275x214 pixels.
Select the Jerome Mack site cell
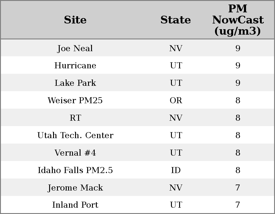pyautogui.click(x=75, y=188)
